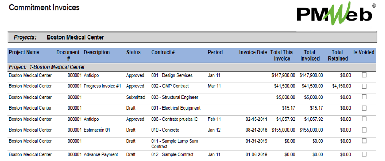Check Is Voided for Contrato prueba IC invoice

pos(364,119)
